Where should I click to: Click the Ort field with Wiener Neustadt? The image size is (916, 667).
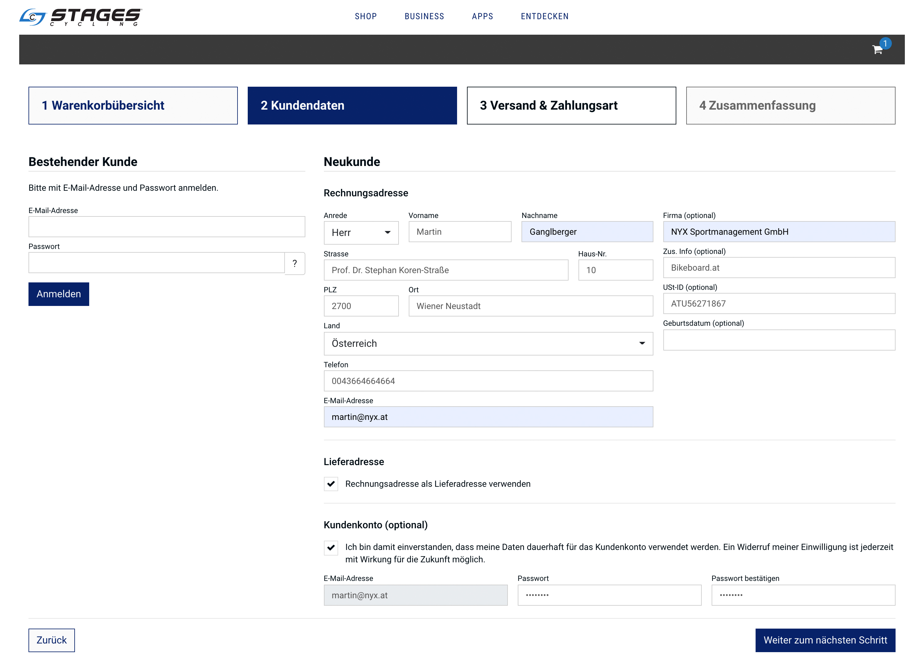531,306
